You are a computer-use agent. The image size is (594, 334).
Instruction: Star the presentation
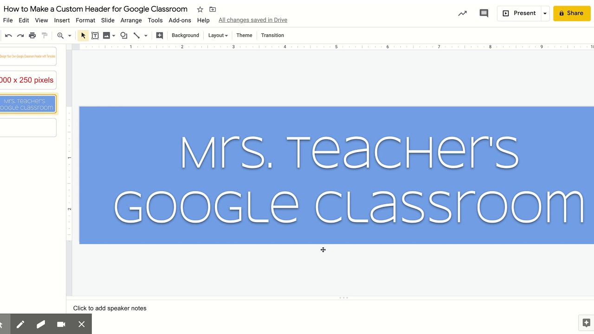200,9
